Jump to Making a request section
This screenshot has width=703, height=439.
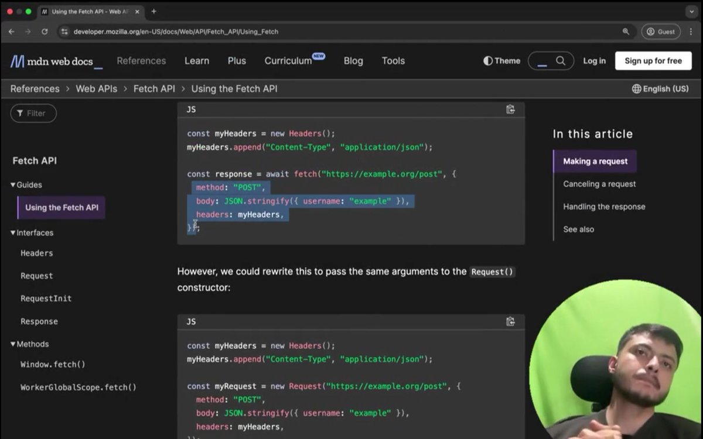[x=595, y=162]
